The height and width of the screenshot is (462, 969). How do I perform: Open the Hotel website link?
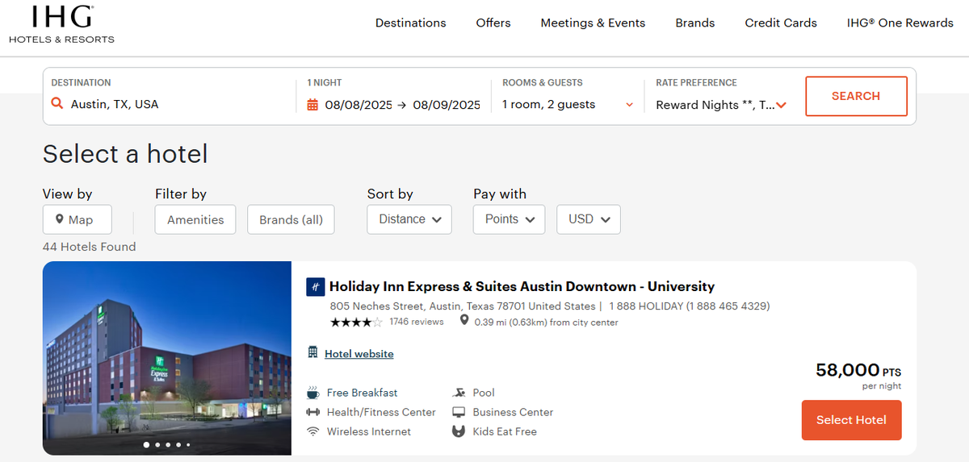[359, 354]
